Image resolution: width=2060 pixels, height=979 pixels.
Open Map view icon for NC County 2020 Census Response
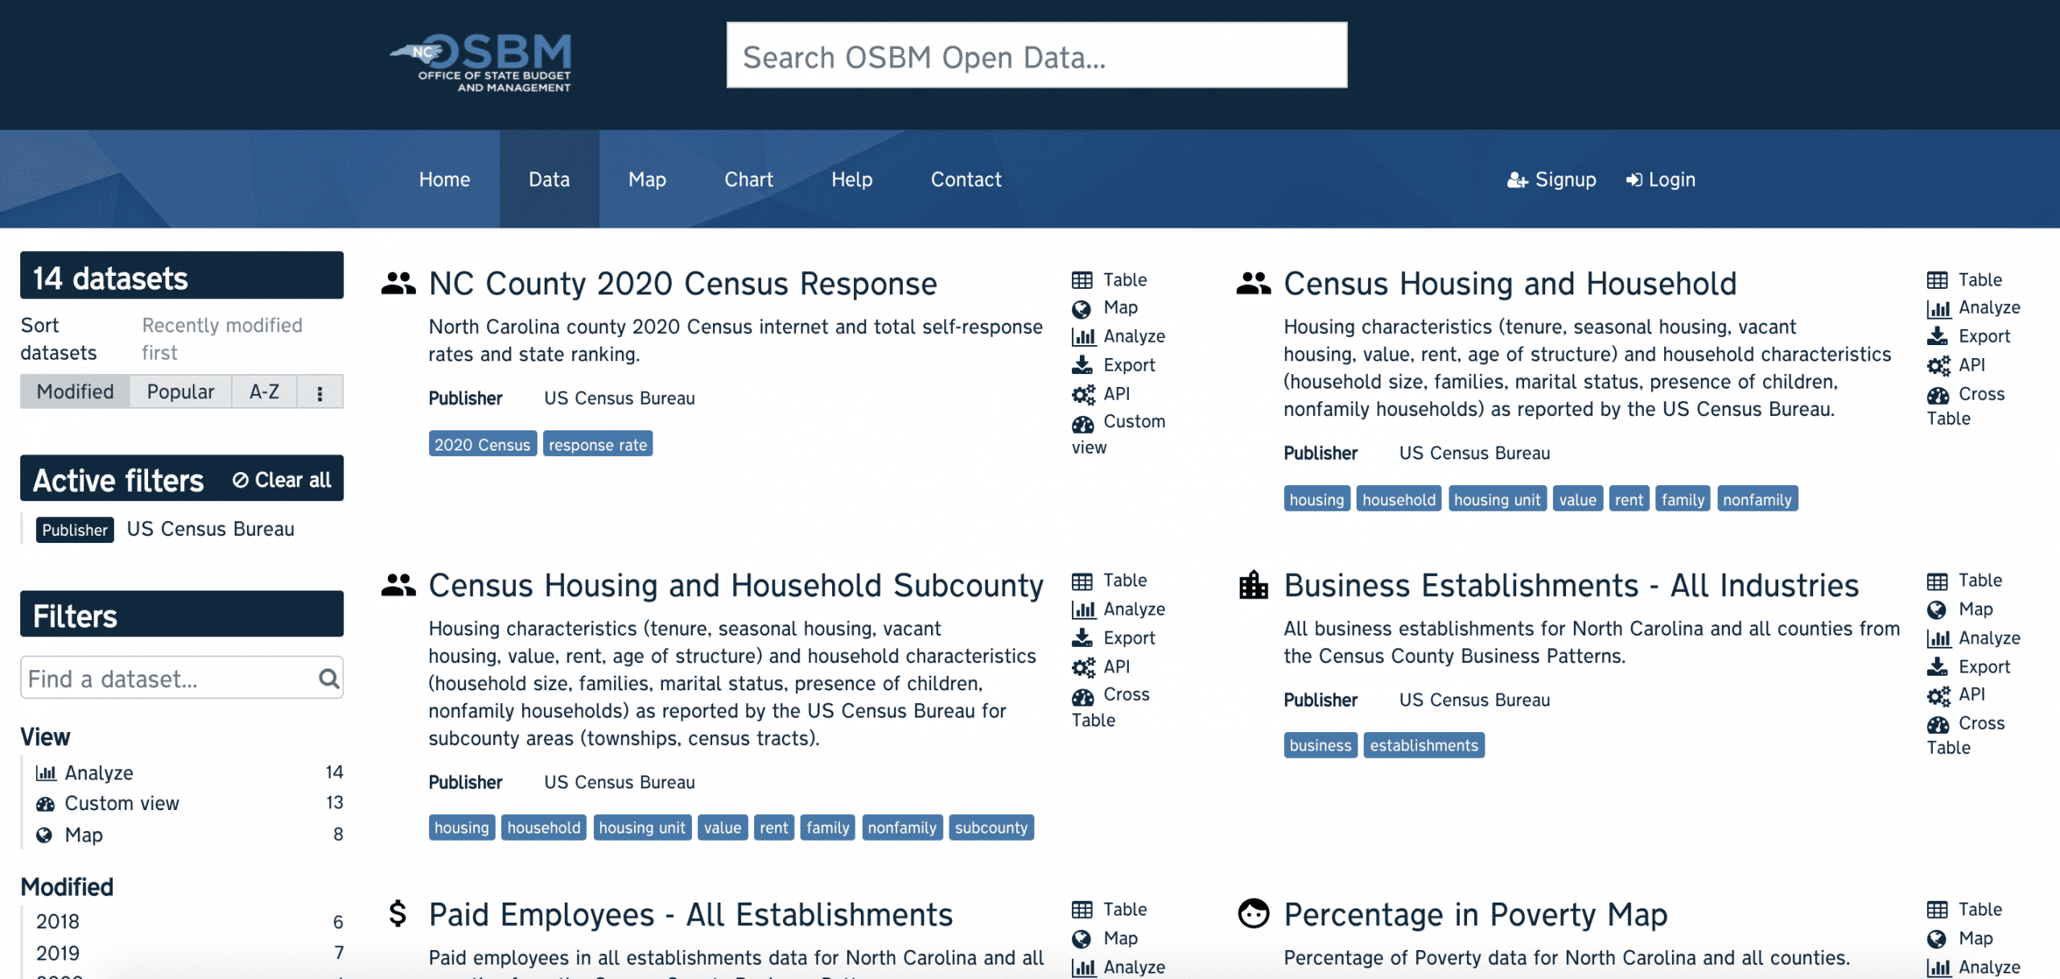[x=1081, y=309]
